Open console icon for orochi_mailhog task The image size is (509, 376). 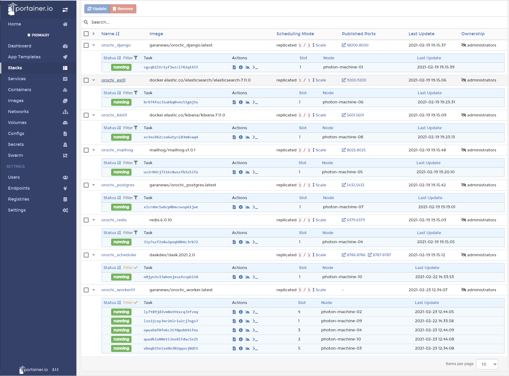(255, 172)
